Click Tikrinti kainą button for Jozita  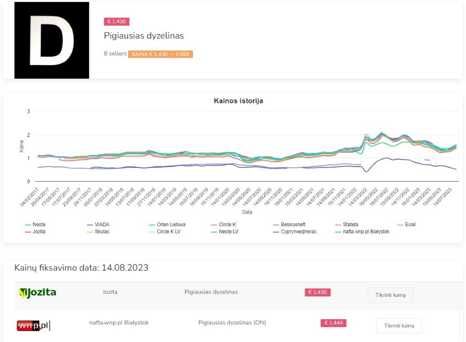pos(390,295)
